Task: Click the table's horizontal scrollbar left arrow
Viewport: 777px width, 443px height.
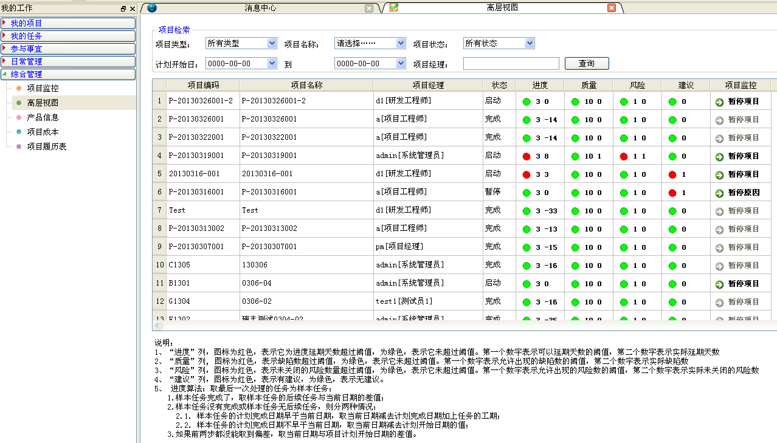Action: point(156,326)
